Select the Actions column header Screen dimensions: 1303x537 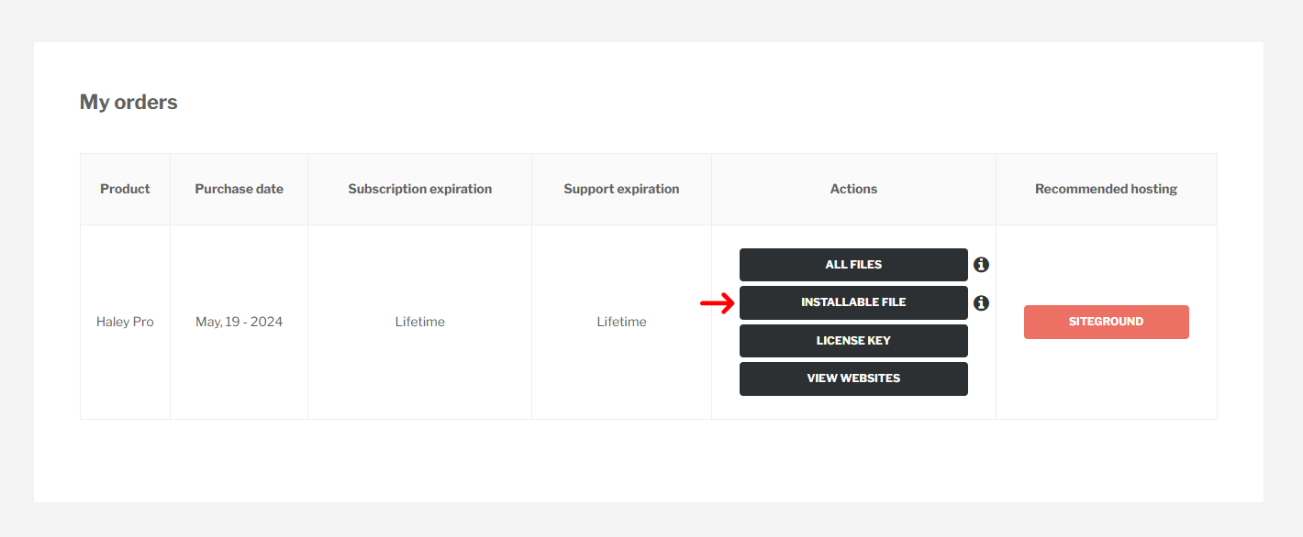[853, 189]
